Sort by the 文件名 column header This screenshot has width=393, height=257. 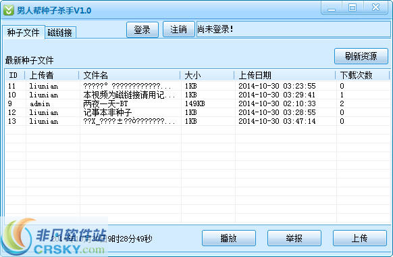click(x=130, y=75)
